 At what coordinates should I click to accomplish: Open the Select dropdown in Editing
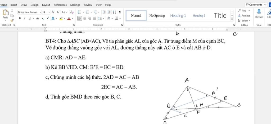click(x=244, y=21)
